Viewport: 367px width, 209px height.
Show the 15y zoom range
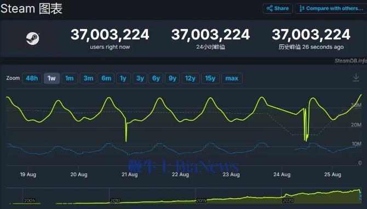(210, 78)
